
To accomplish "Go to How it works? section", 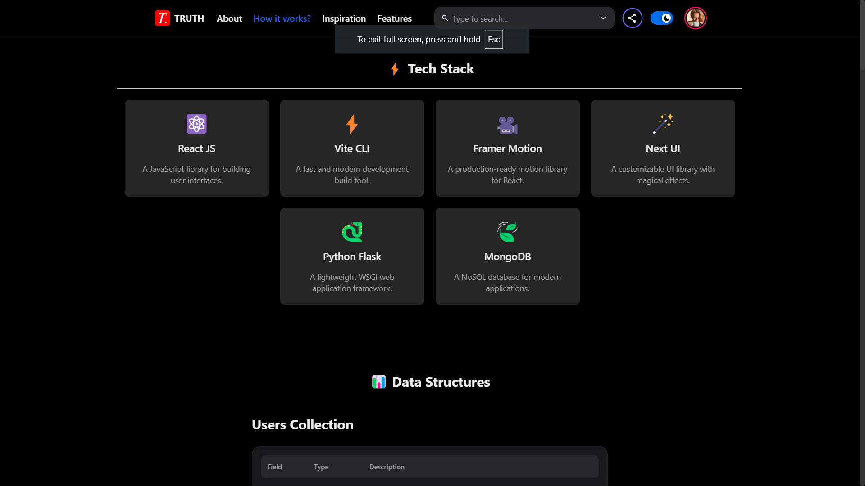I will pos(282,18).
